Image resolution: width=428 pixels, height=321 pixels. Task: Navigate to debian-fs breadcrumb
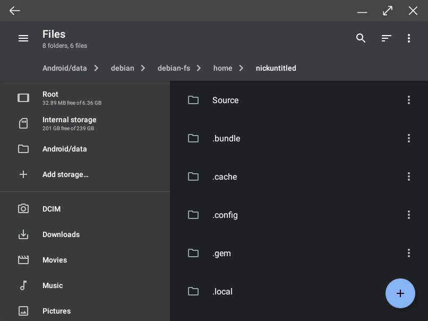tap(174, 68)
